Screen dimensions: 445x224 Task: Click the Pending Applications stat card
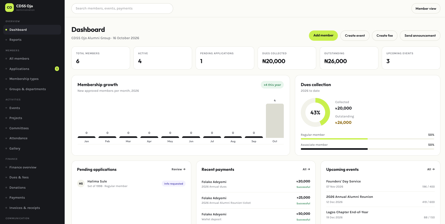(x=225, y=58)
